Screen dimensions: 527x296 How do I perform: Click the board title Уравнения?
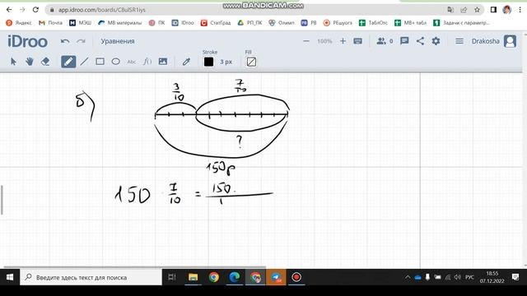(x=118, y=41)
